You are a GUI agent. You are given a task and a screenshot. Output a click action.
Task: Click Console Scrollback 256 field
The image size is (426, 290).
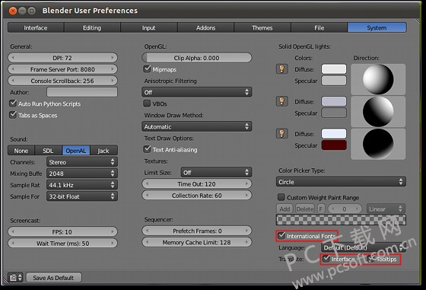point(62,81)
